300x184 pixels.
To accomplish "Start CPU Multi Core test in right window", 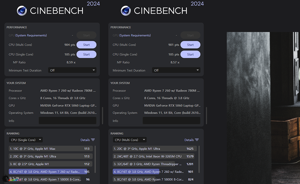I will 190,45.
